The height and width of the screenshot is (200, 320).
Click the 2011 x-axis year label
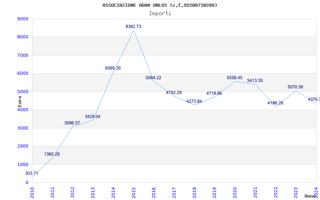(52, 192)
